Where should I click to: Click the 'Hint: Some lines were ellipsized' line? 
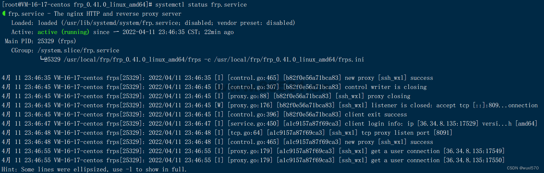tap(94, 169)
